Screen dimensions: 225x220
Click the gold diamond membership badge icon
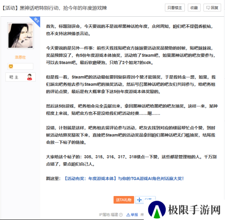11,67
